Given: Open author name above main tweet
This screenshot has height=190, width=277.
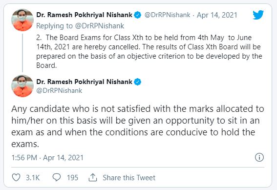Looking at the screenshot, I should point(84,82).
